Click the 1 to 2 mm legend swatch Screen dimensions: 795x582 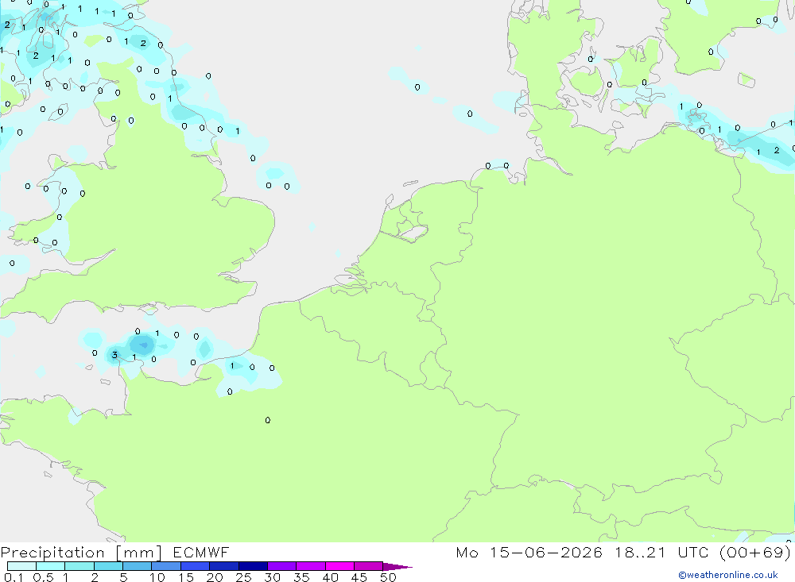(x=79, y=566)
